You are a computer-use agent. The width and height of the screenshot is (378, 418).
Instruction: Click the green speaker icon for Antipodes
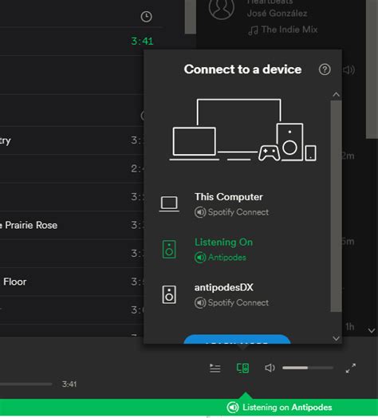[169, 249]
